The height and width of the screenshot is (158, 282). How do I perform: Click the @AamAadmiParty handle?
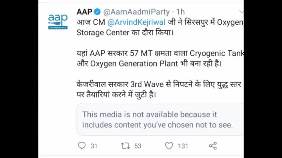coord(136,12)
